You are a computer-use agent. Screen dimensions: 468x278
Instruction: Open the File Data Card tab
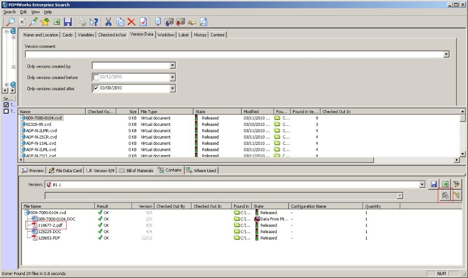coord(65,171)
